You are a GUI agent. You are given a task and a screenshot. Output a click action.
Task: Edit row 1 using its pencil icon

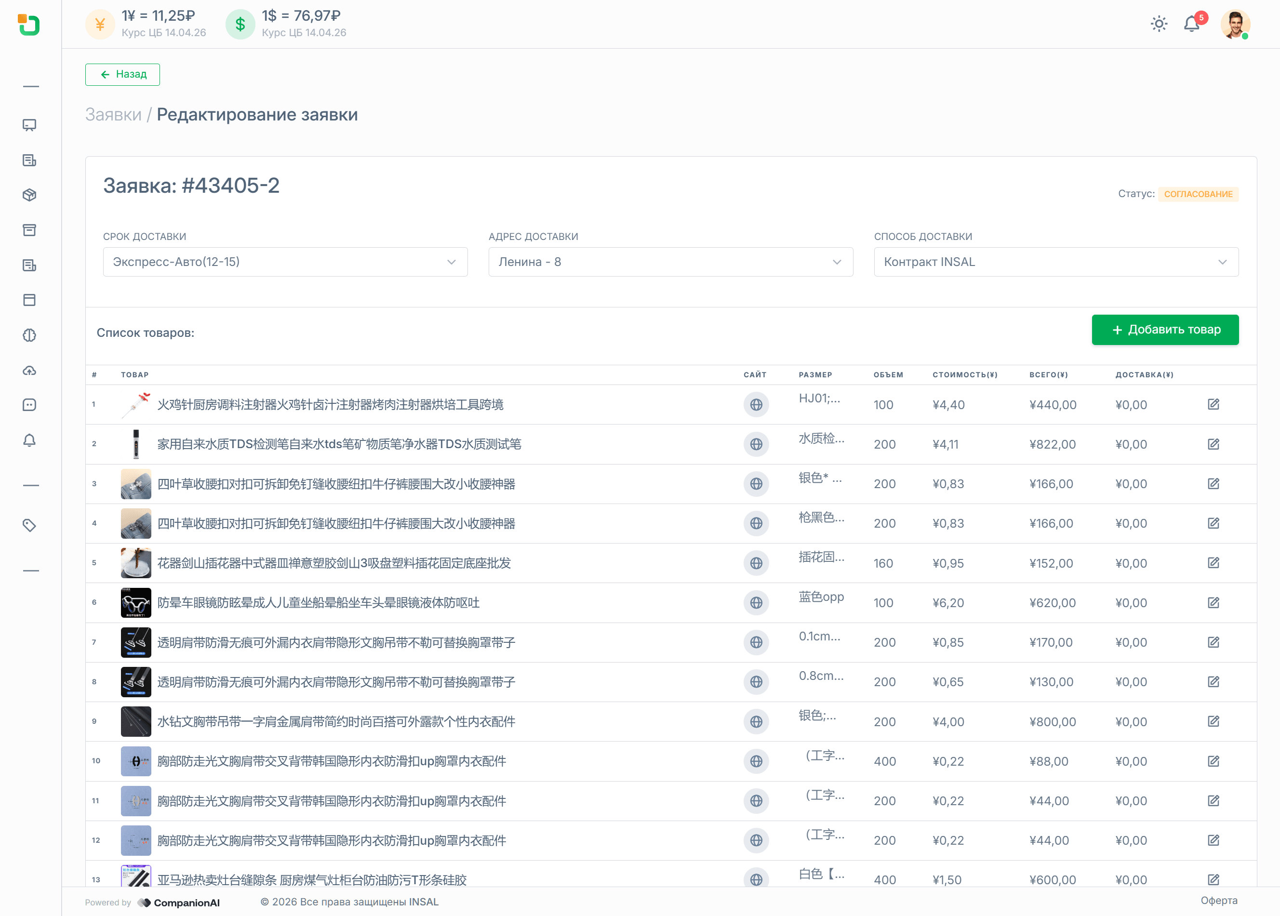pos(1213,404)
